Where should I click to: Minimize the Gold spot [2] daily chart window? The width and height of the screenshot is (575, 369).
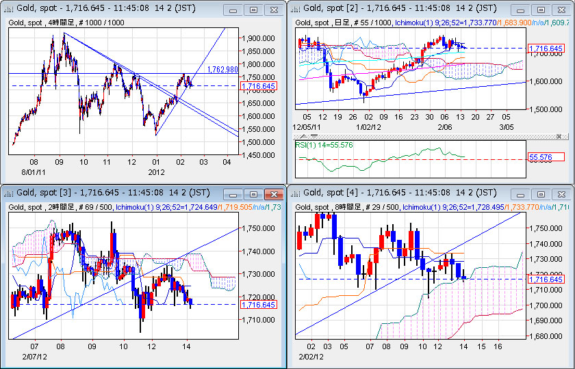pos(521,10)
